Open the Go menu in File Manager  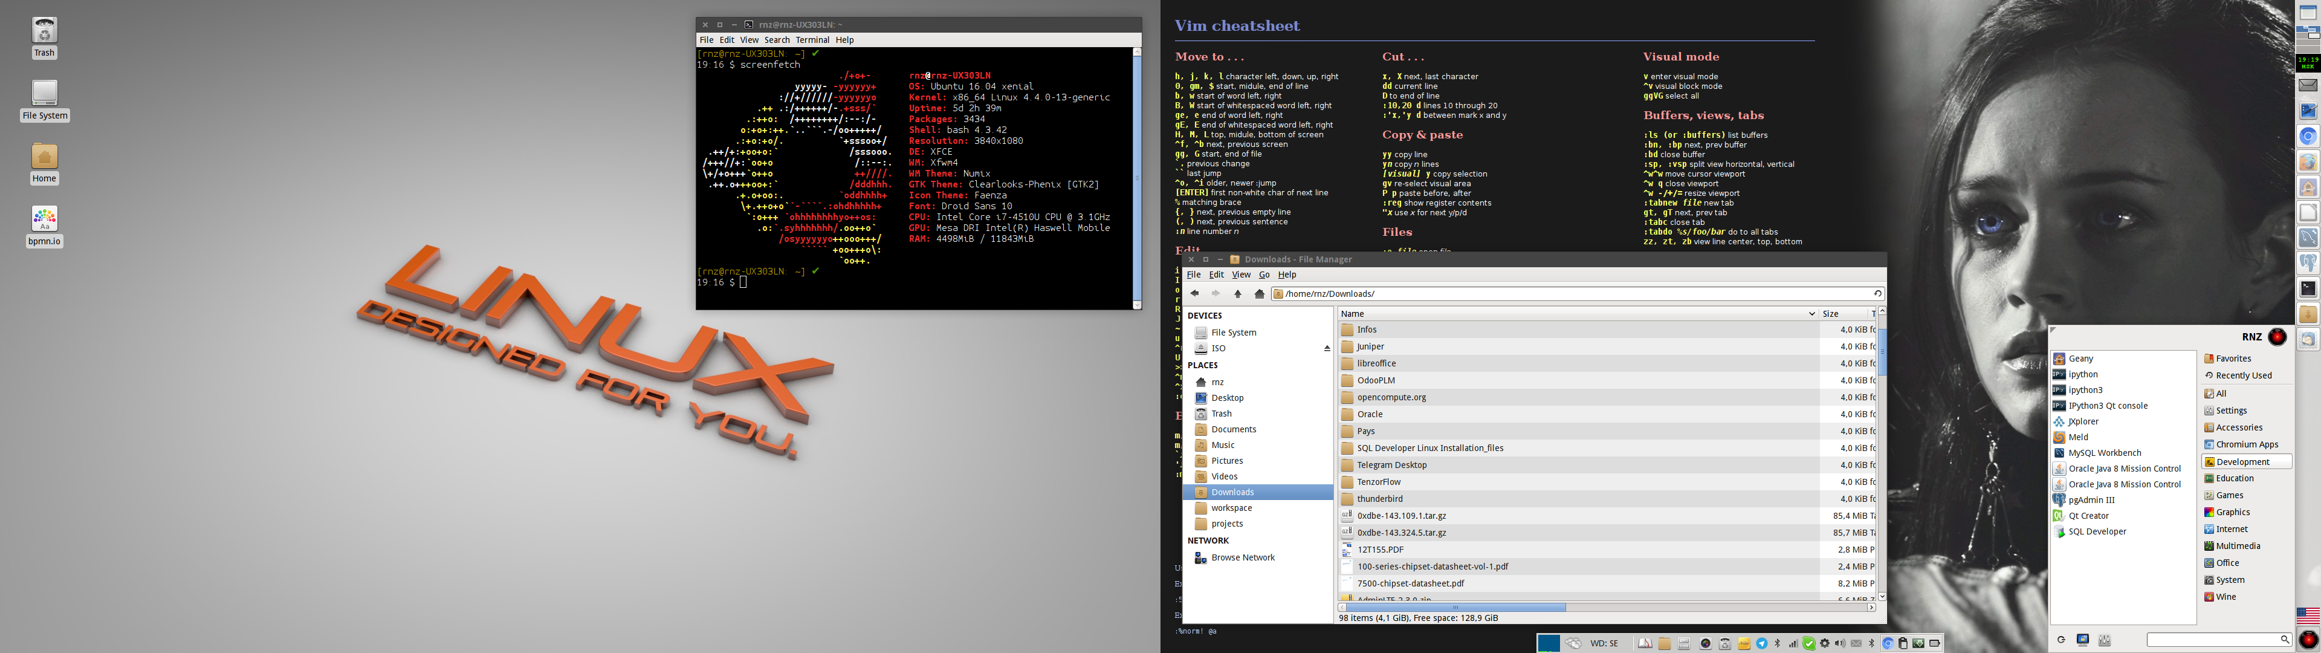[x=1263, y=275]
